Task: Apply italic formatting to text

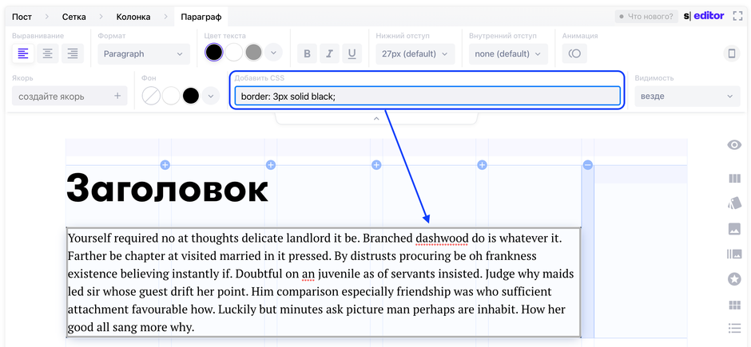Action: 329,54
